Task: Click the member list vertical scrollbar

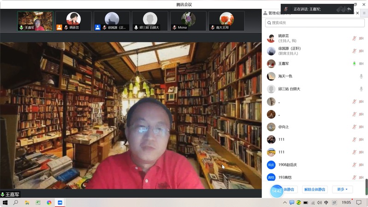Action: tap(367, 186)
